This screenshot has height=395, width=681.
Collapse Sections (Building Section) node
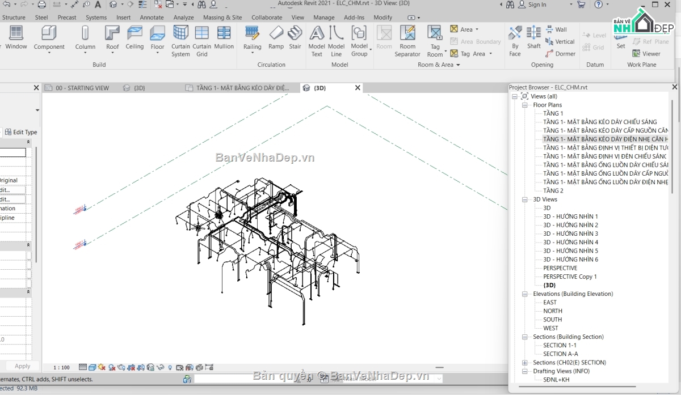tap(524, 337)
